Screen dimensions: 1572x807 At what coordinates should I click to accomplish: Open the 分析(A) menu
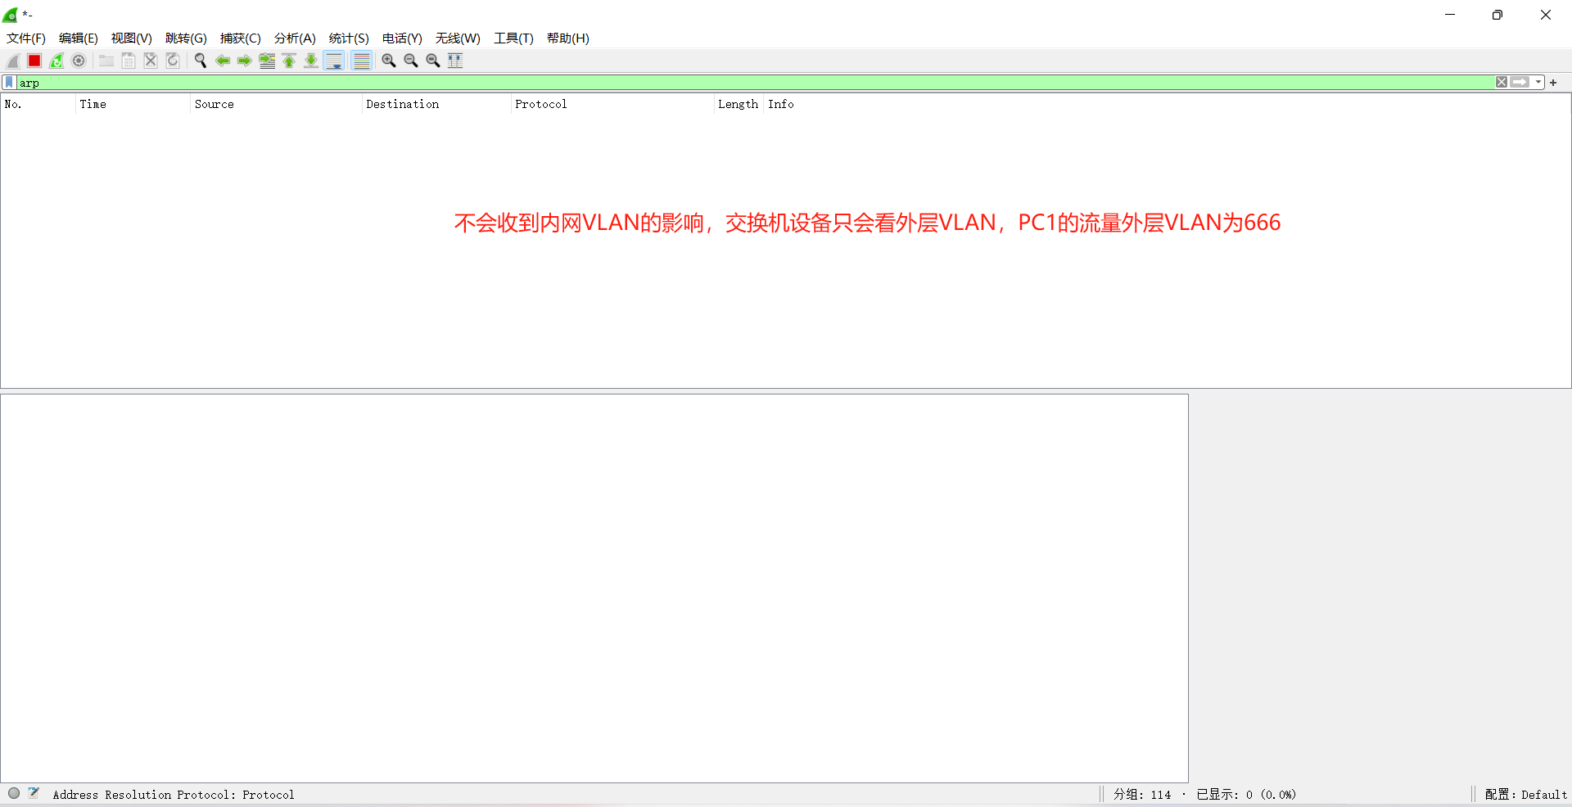(295, 38)
